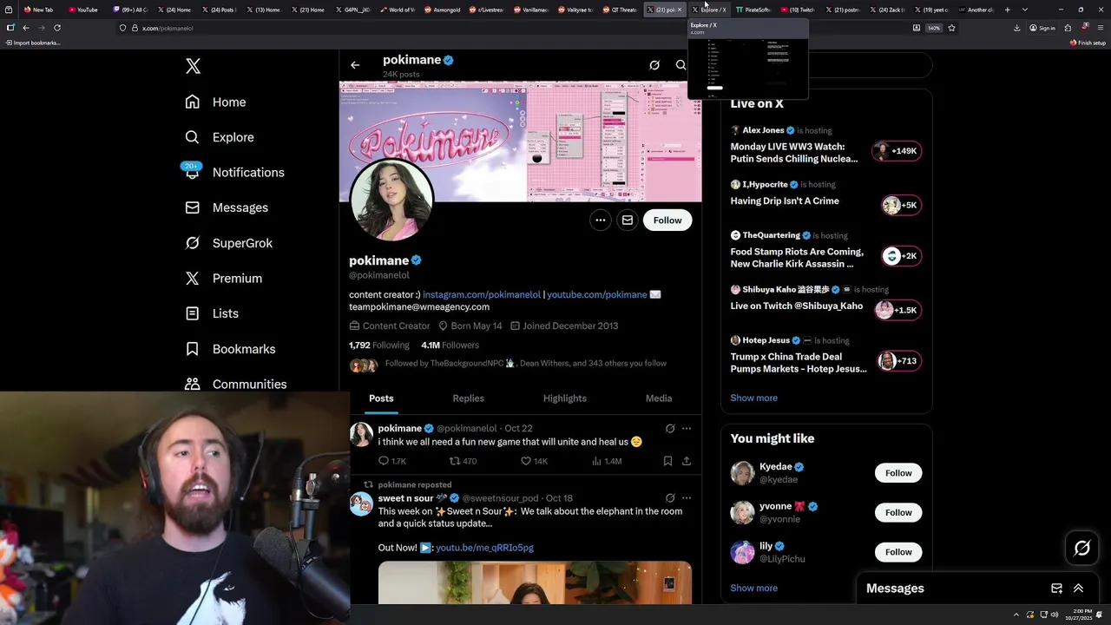Open the more menu on the sweet n sour post
Screen dimensions: 1111x625
(687, 498)
